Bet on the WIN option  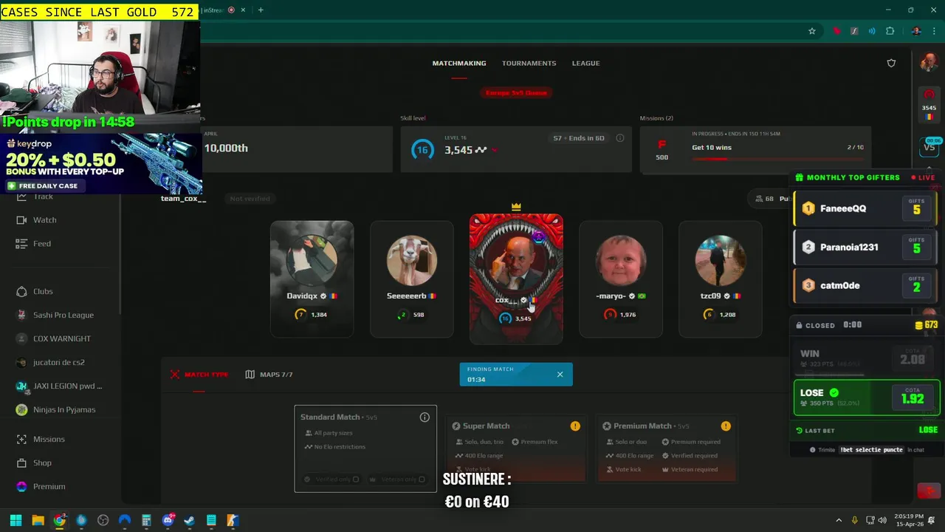tap(867, 358)
